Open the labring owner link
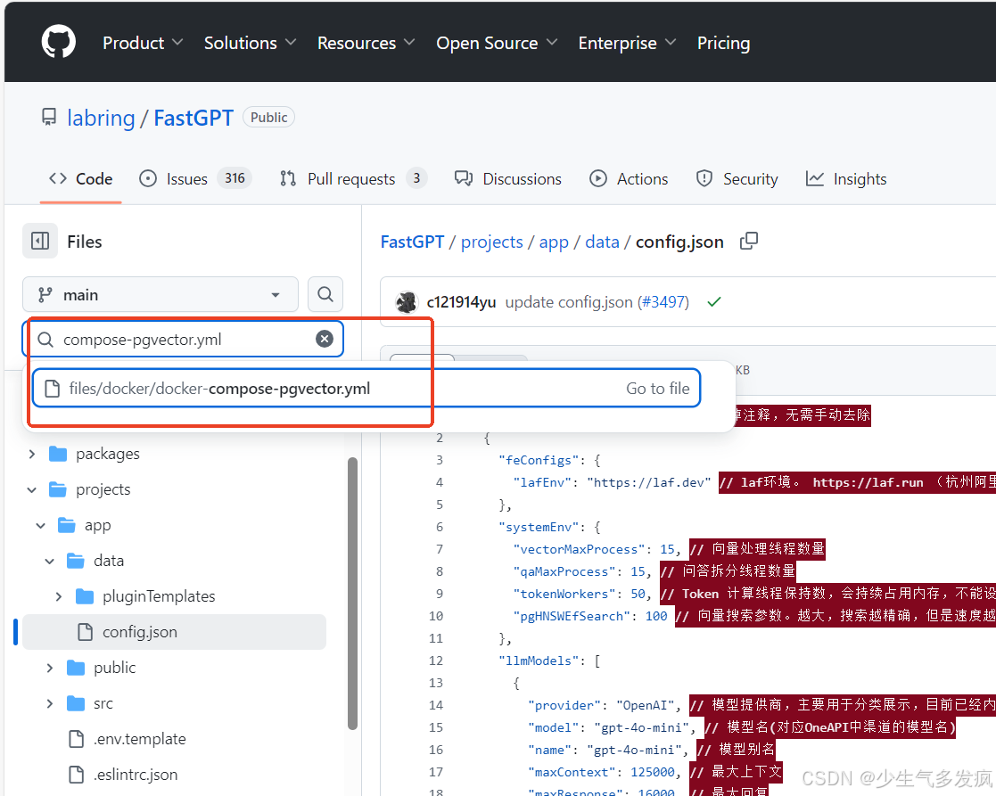The height and width of the screenshot is (796, 996). (x=101, y=118)
